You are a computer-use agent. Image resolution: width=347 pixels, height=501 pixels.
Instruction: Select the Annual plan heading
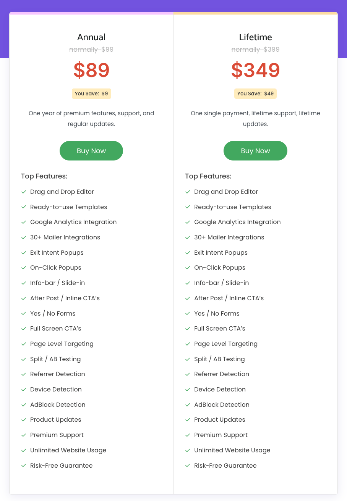[91, 37]
